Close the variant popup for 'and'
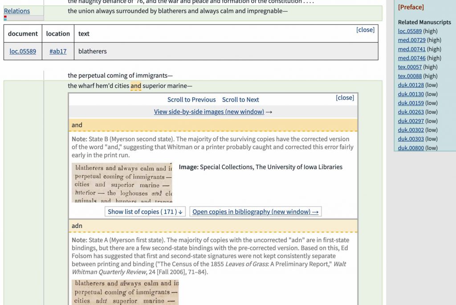 tap(345, 98)
